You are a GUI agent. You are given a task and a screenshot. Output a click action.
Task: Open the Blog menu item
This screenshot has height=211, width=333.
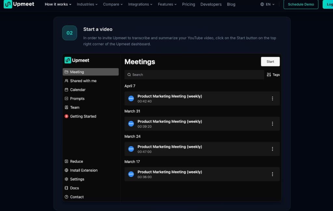[231, 5]
